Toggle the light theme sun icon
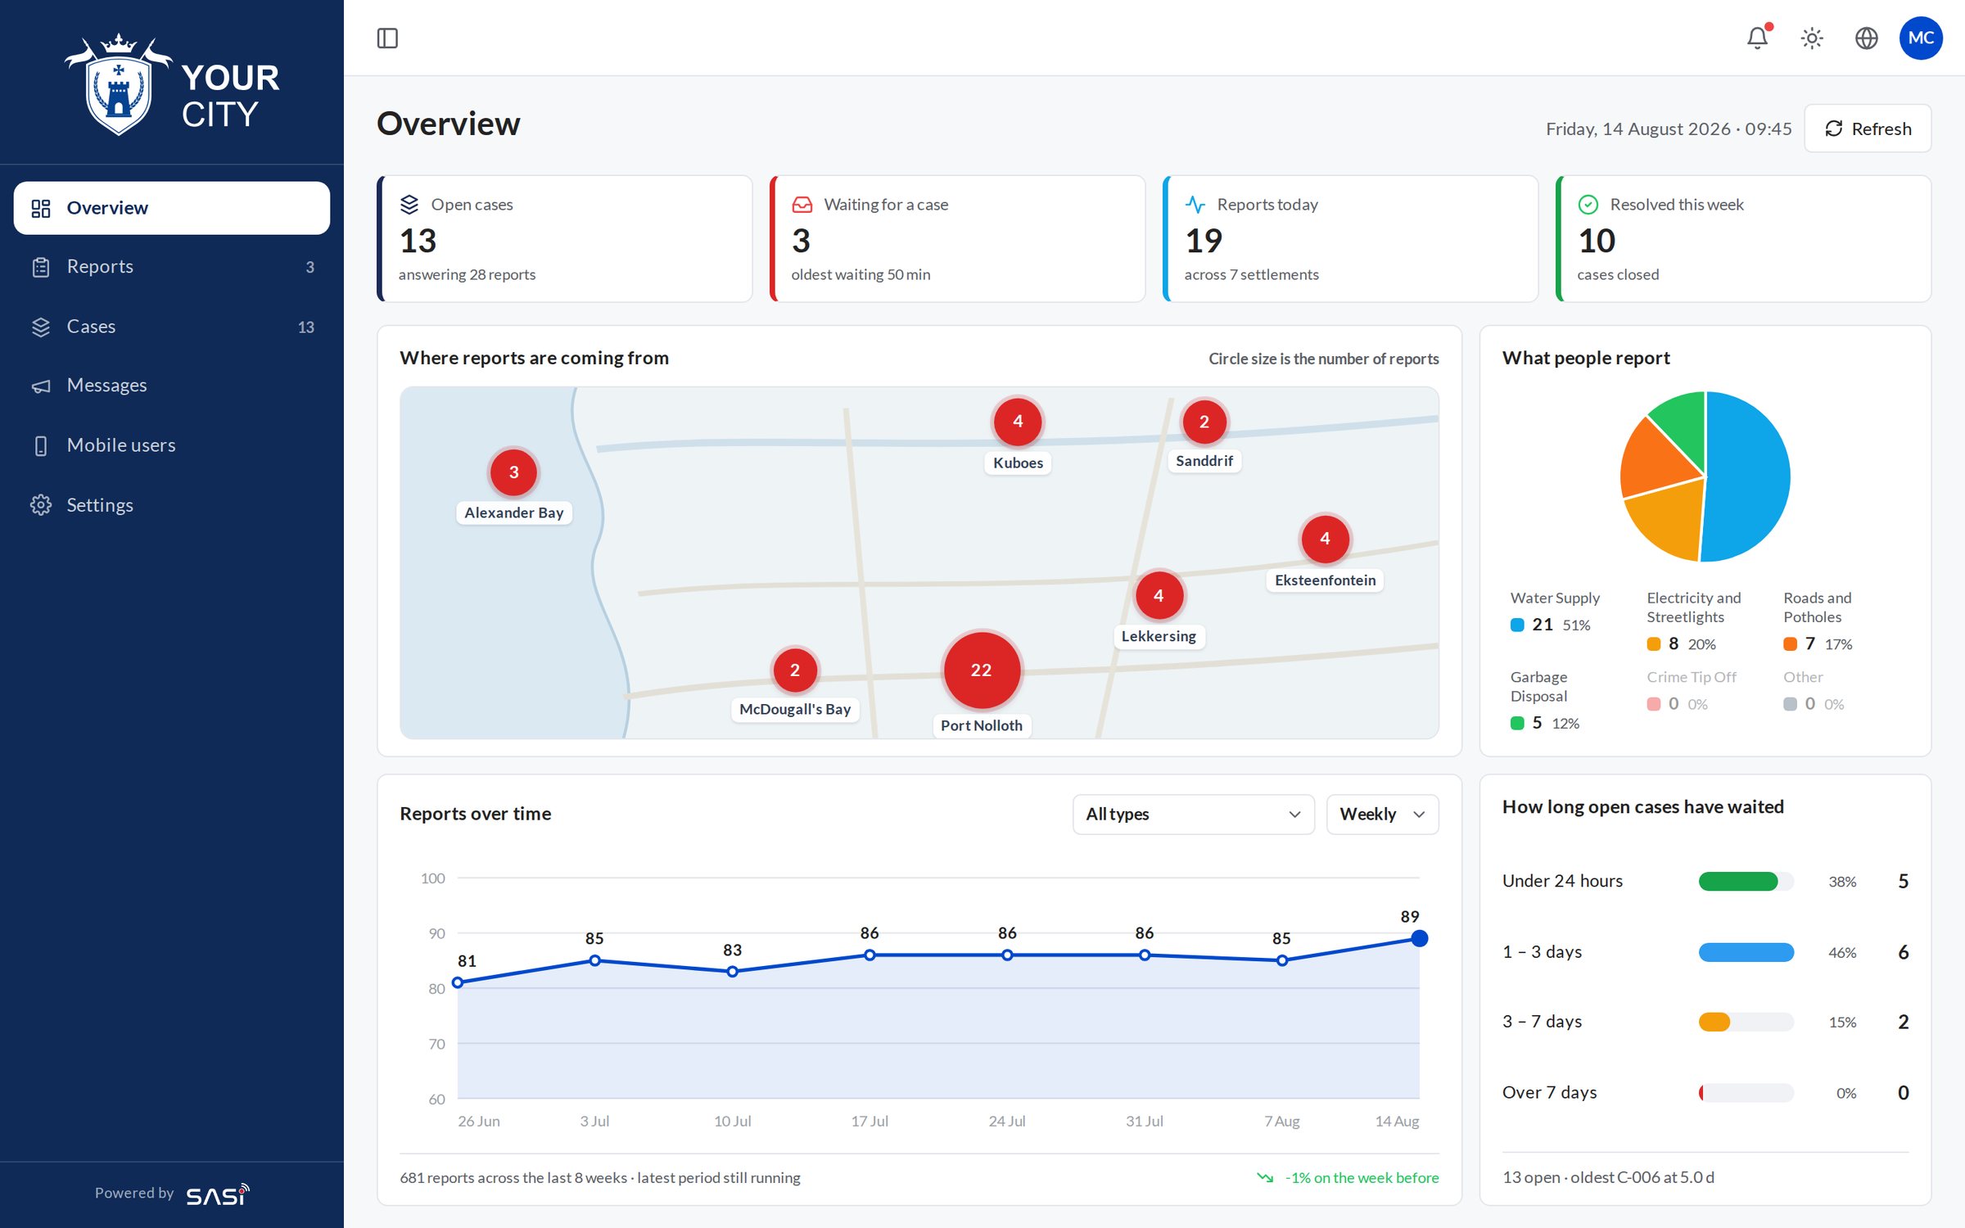The image size is (1965, 1228). [1812, 38]
